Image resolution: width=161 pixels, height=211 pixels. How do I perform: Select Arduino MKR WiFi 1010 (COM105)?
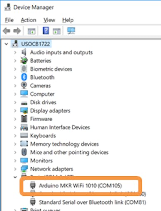80,185
